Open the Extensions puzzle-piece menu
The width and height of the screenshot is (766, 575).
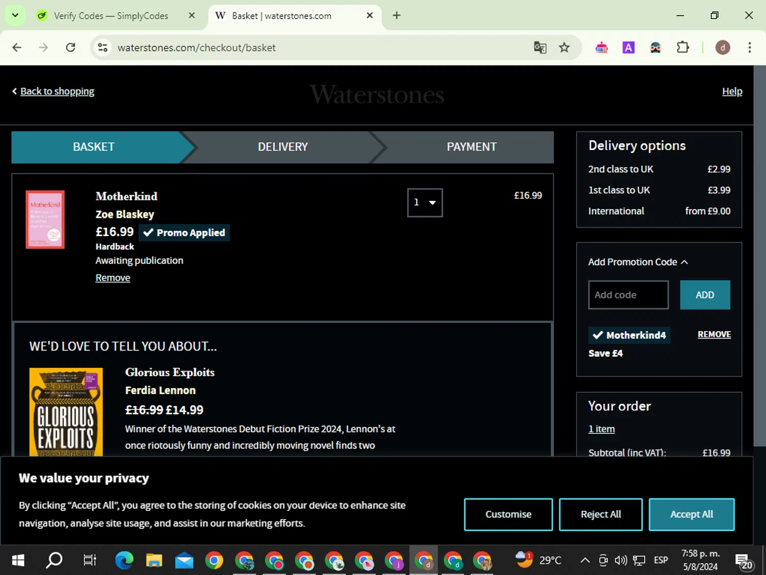[x=683, y=48]
